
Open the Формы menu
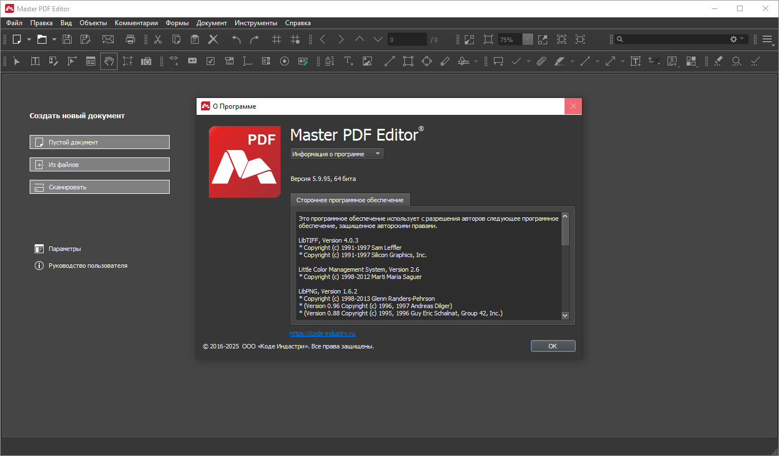pyautogui.click(x=177, y=23)
